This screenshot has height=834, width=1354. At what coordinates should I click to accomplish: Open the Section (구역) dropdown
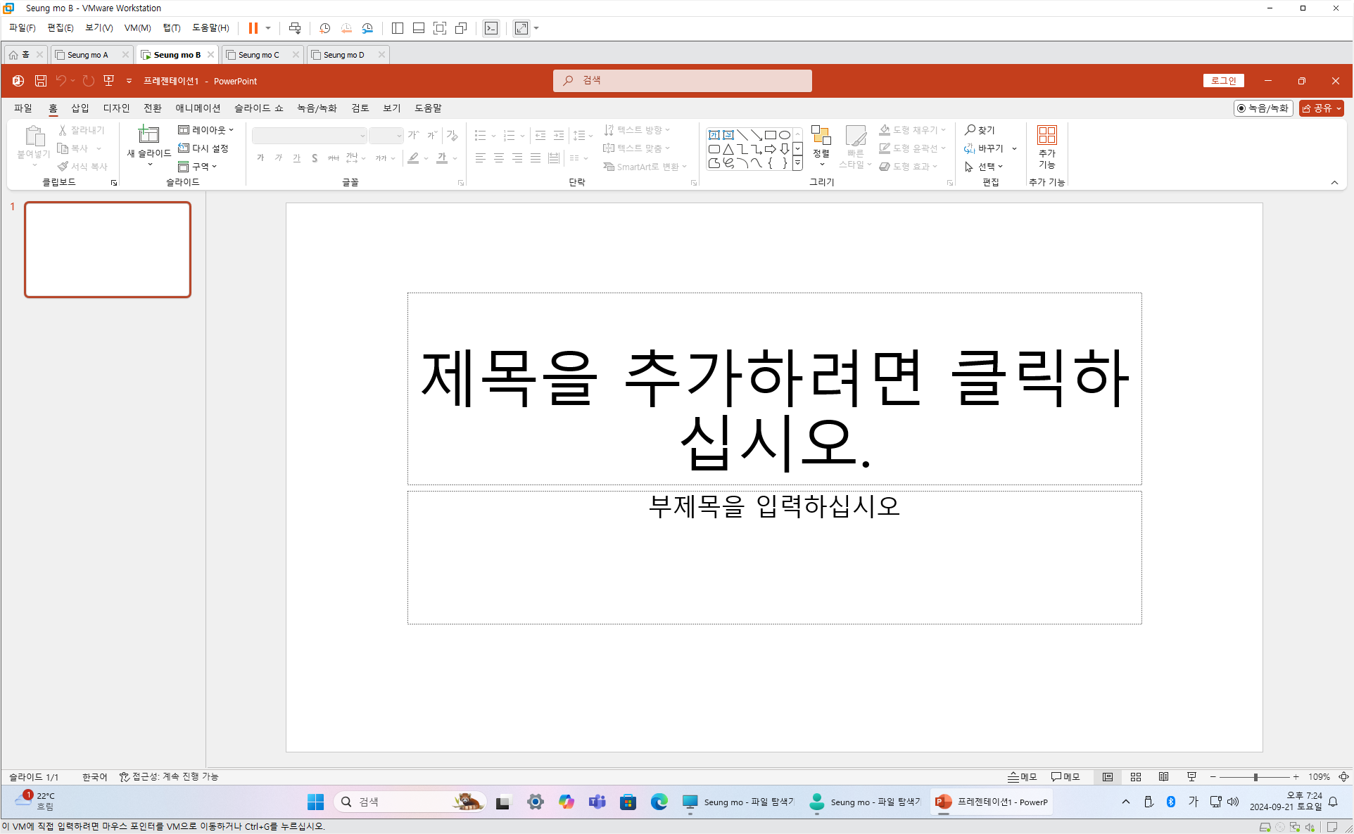click(x=198, y=167)
